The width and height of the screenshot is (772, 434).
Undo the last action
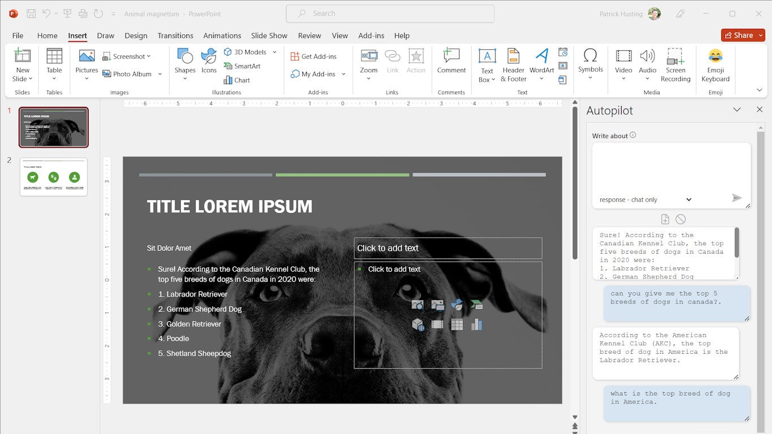pyautogui.click(x=46, y=14)
